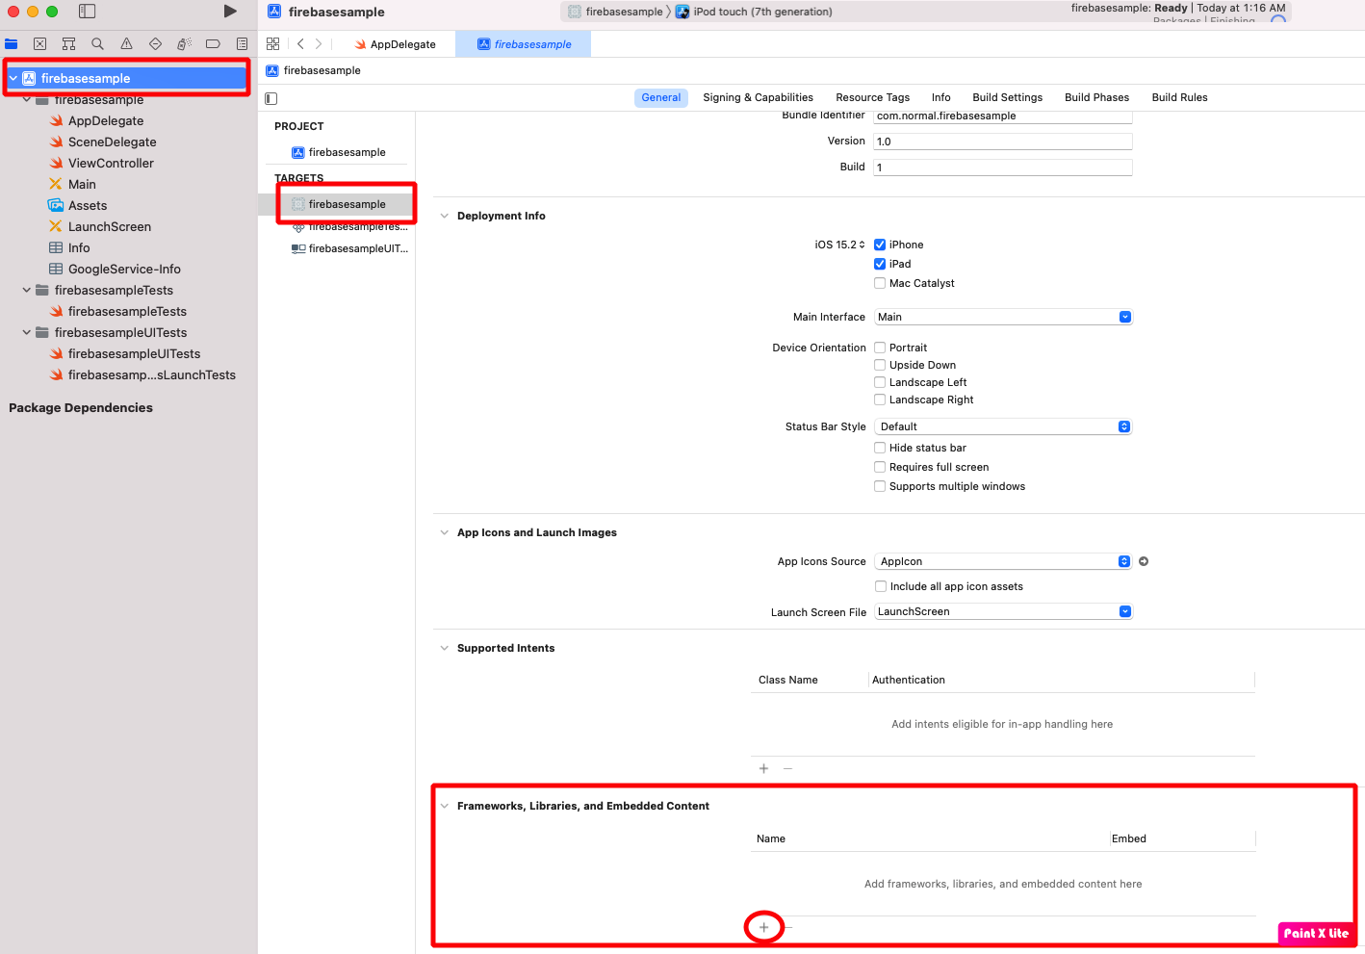Enable Landscape Left orientation

[880, 382]
